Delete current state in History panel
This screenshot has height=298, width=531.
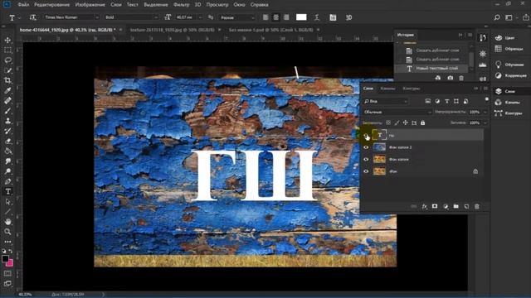tap(461, 78)
